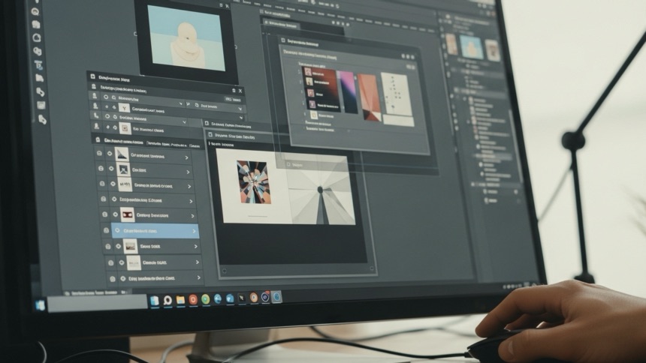Image resolution: width=646 pixels, height=363 pixels.
Task: Open the green circle taskbar app
Action: coord(205,299)
